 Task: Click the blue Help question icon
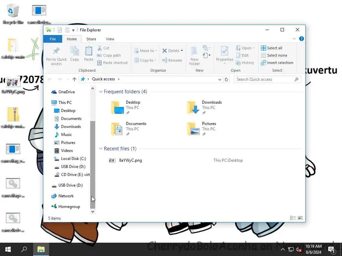coord(302,39)
